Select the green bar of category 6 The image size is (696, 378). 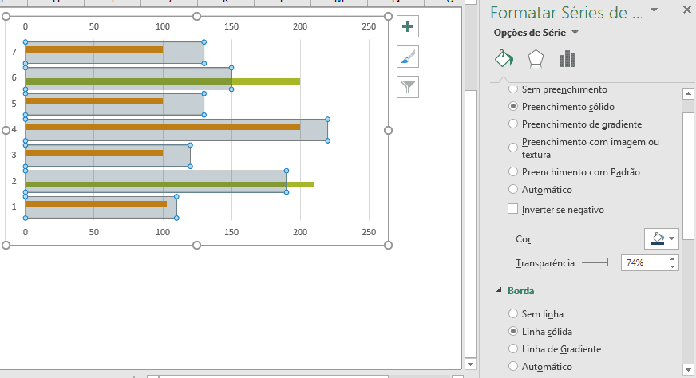(x=163, y=81)
